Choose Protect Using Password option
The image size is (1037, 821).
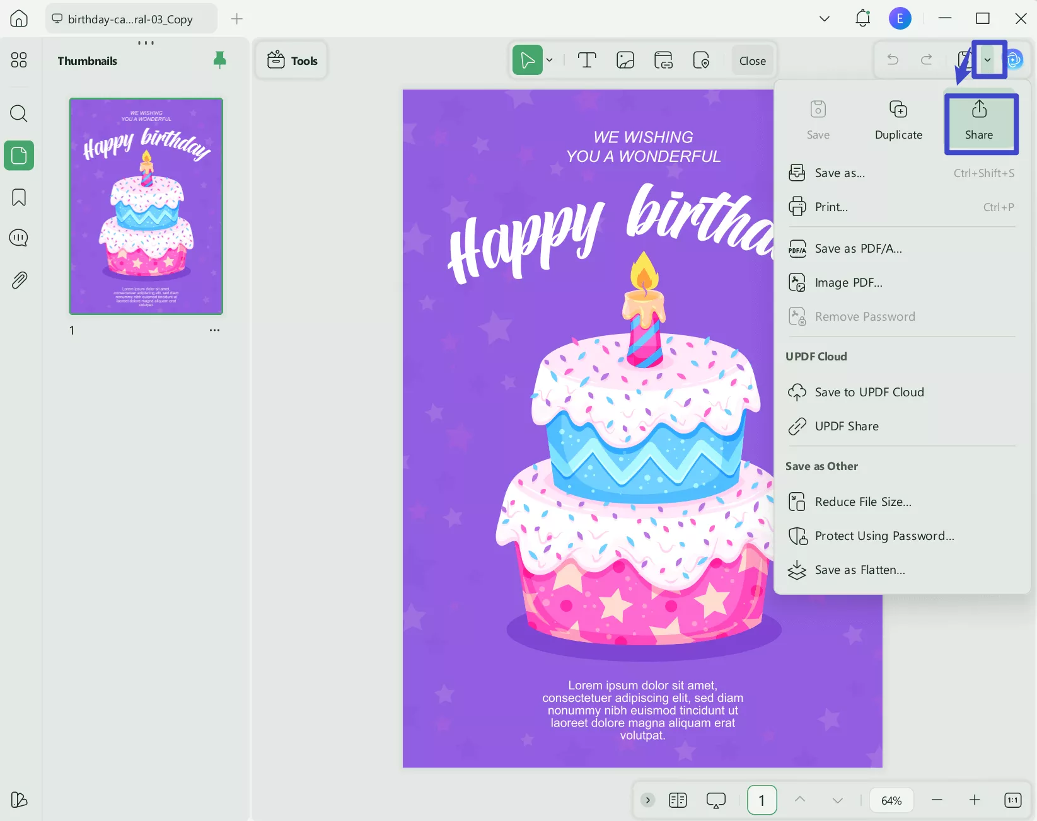(x=884, y=536)
